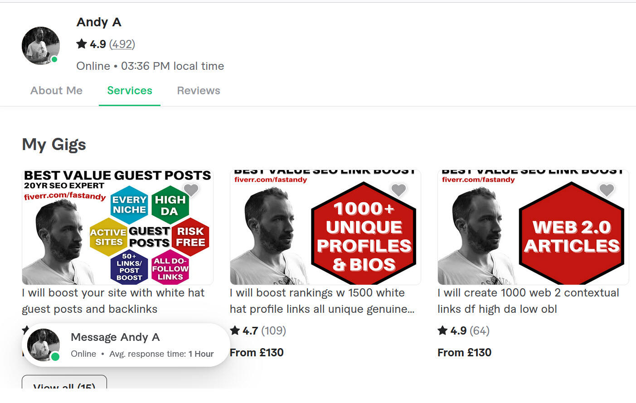636x403 pixels.
Task: Open the 492 reviews count link
Action: tap(122, 44)
